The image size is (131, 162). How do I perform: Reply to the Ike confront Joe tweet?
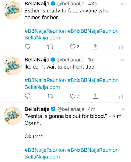pos(28,96)
